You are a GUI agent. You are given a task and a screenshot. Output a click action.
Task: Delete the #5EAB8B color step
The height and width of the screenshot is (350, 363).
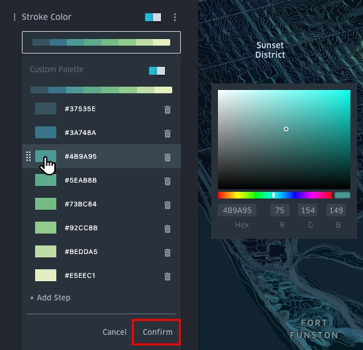(168, 181)
